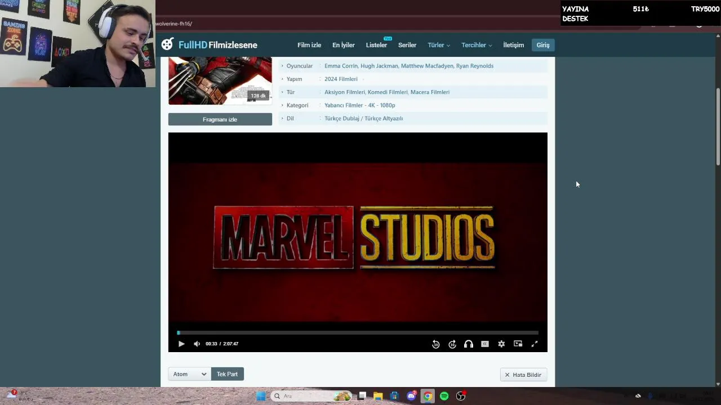Open OBS Studio from the taskbar
Screen dimensions: 721x405
[x=461, y=396]
